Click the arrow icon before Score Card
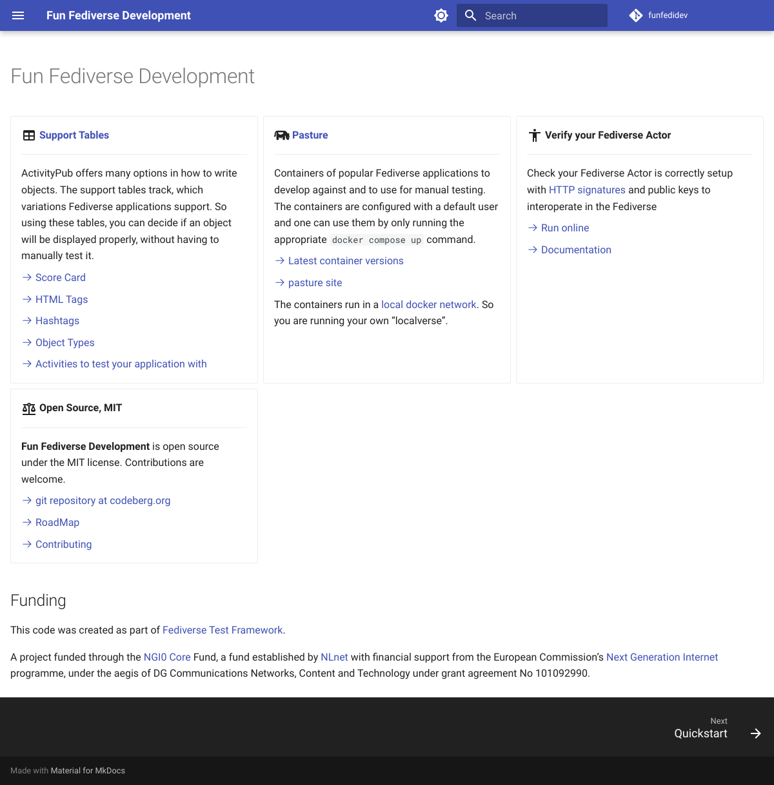This screenshot has width=774, height=785. (27, 278)
